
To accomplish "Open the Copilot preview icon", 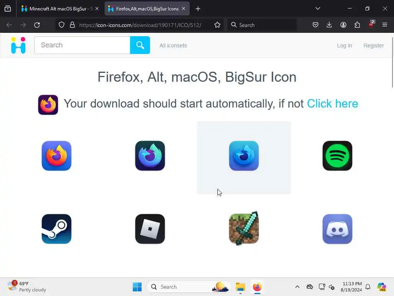I will coord(382,287).
